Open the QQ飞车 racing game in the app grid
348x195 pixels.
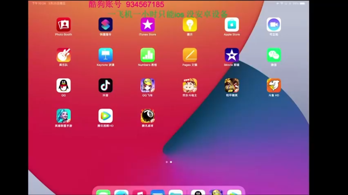click(x=147, y=85)
